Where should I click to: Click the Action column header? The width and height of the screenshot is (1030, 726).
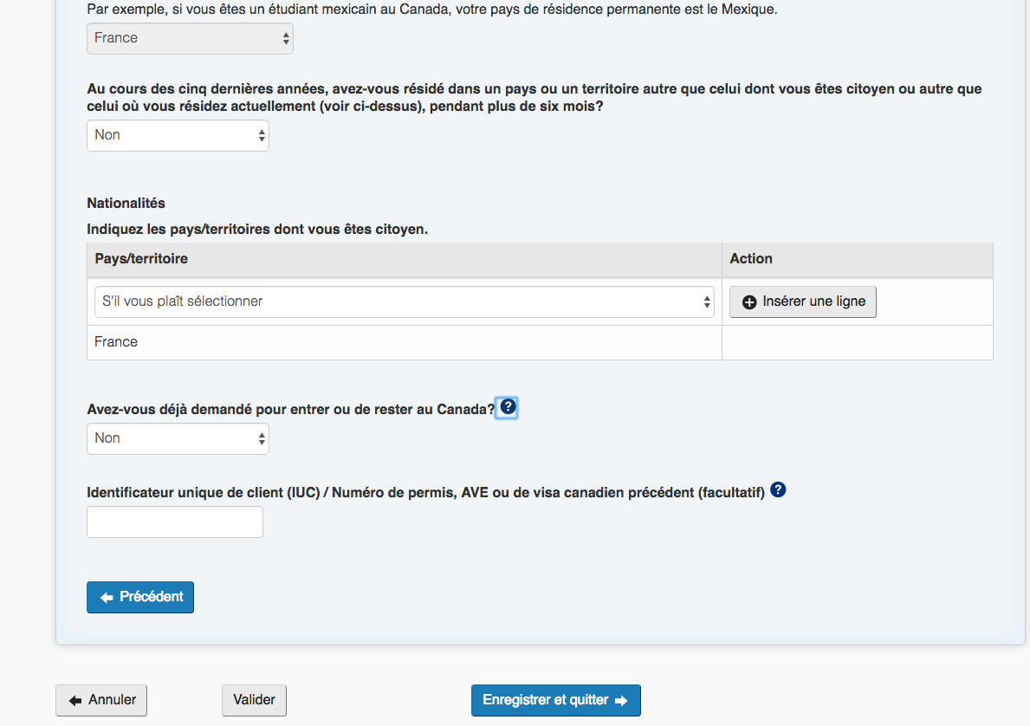751,259
